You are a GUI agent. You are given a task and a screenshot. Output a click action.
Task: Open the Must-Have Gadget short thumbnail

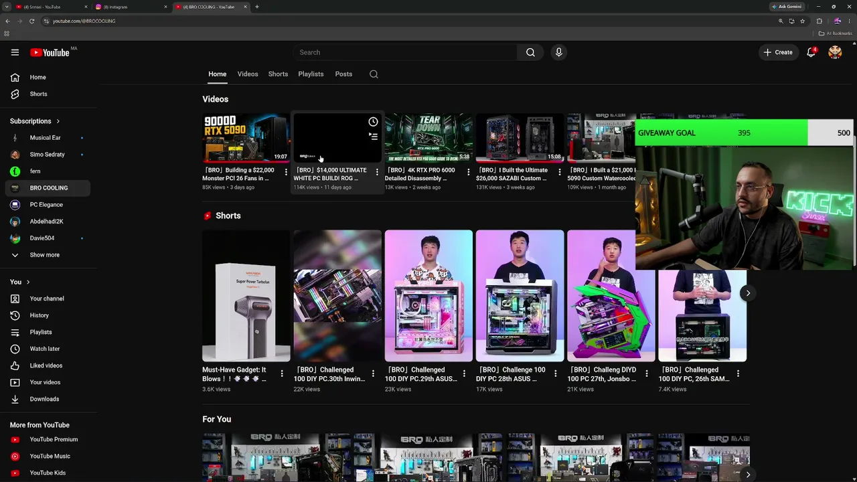pyautogui.click(x=246, y=296)
